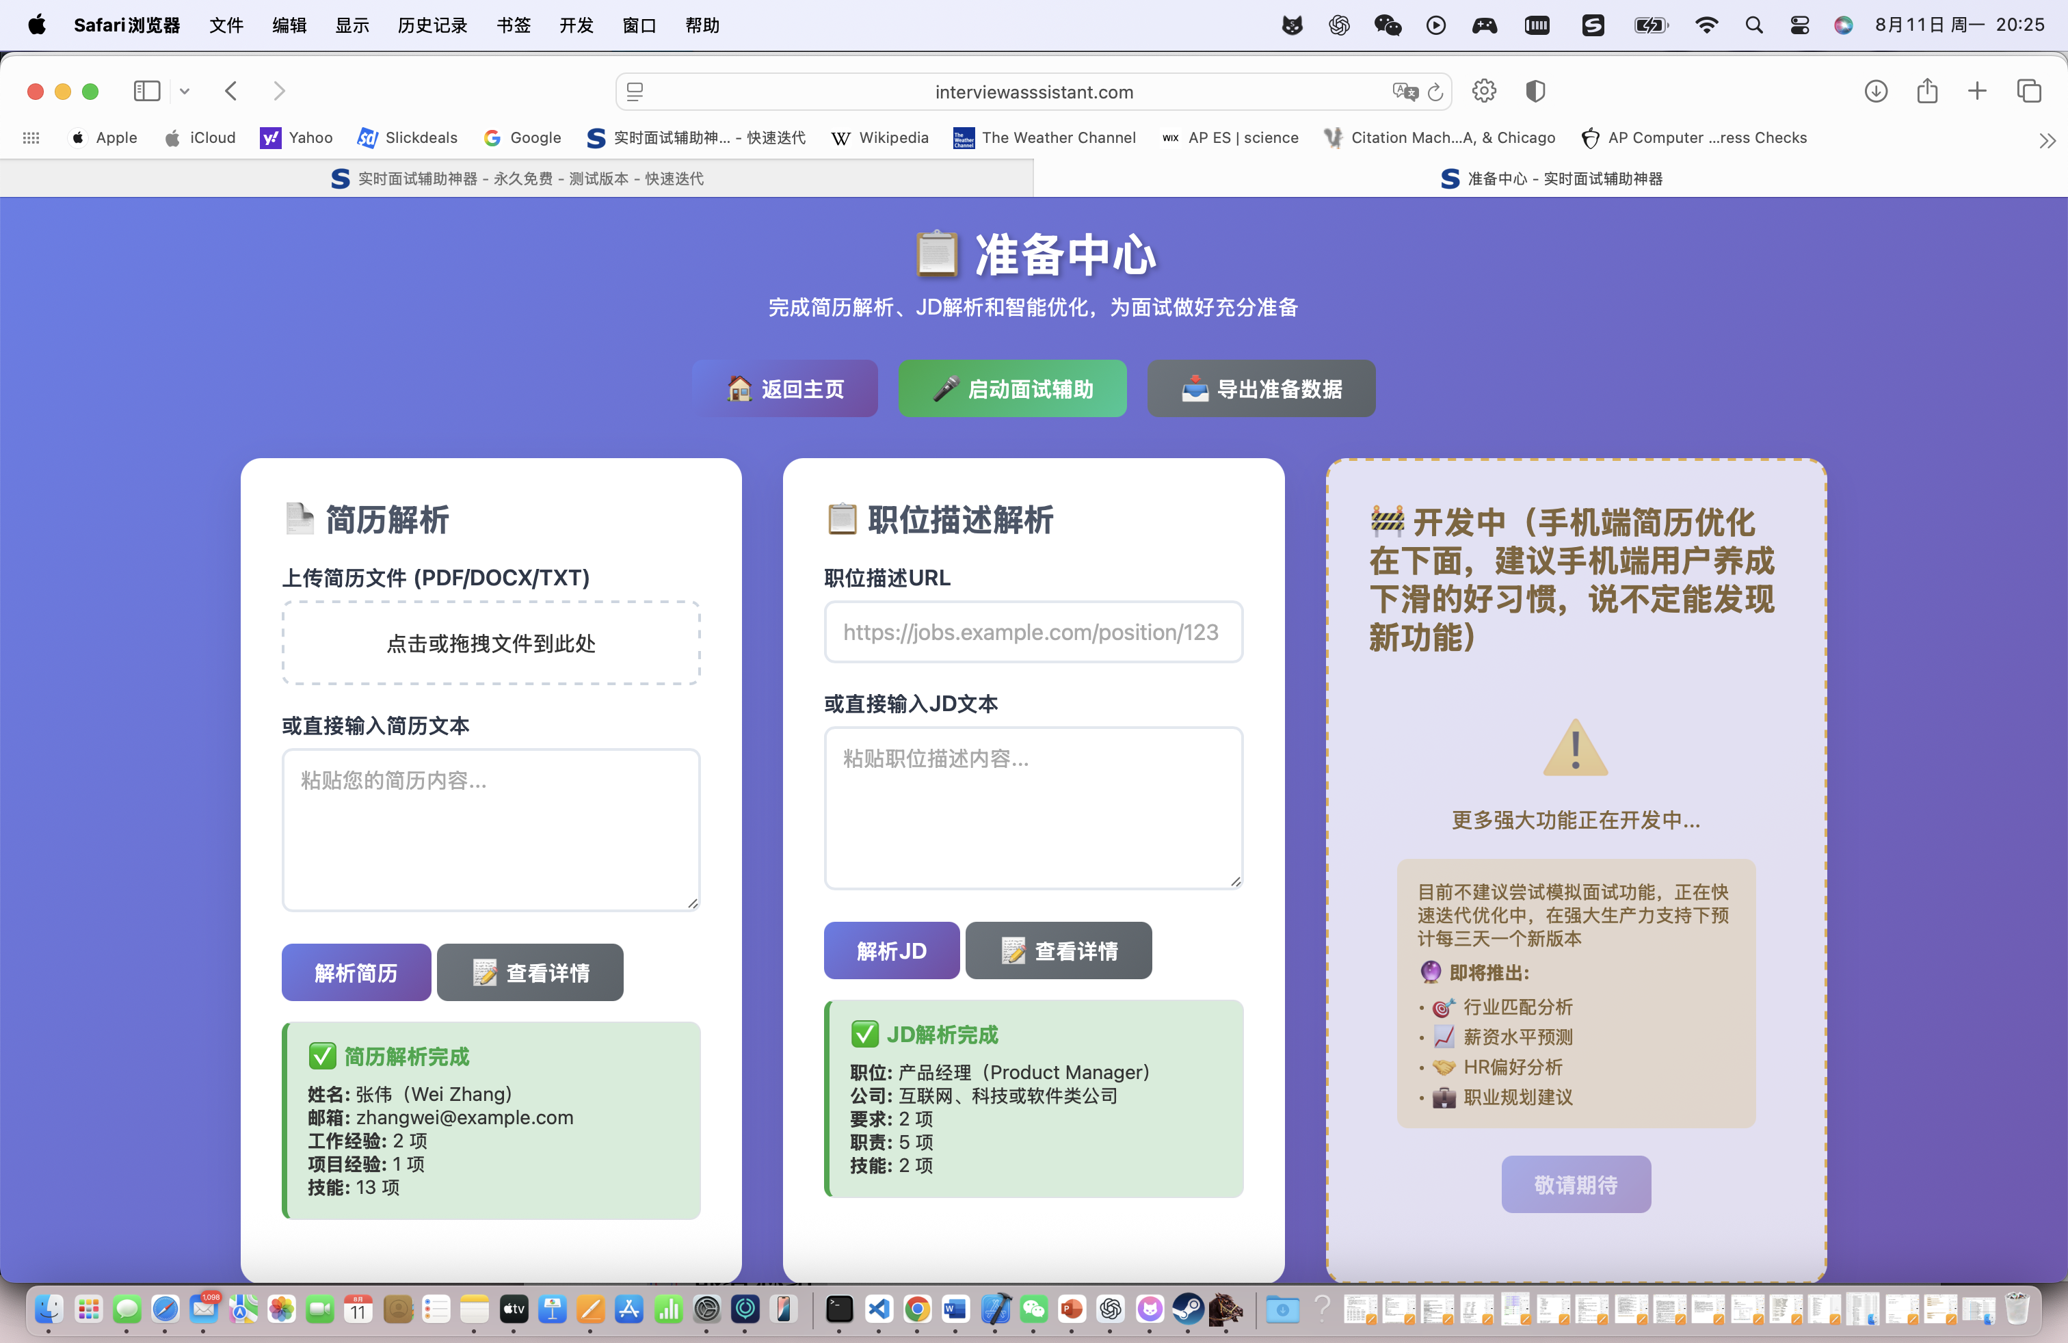Expand the hidden bookmarks overflow chevron
2068x1343 pixels.
(x=2046, y=140)
